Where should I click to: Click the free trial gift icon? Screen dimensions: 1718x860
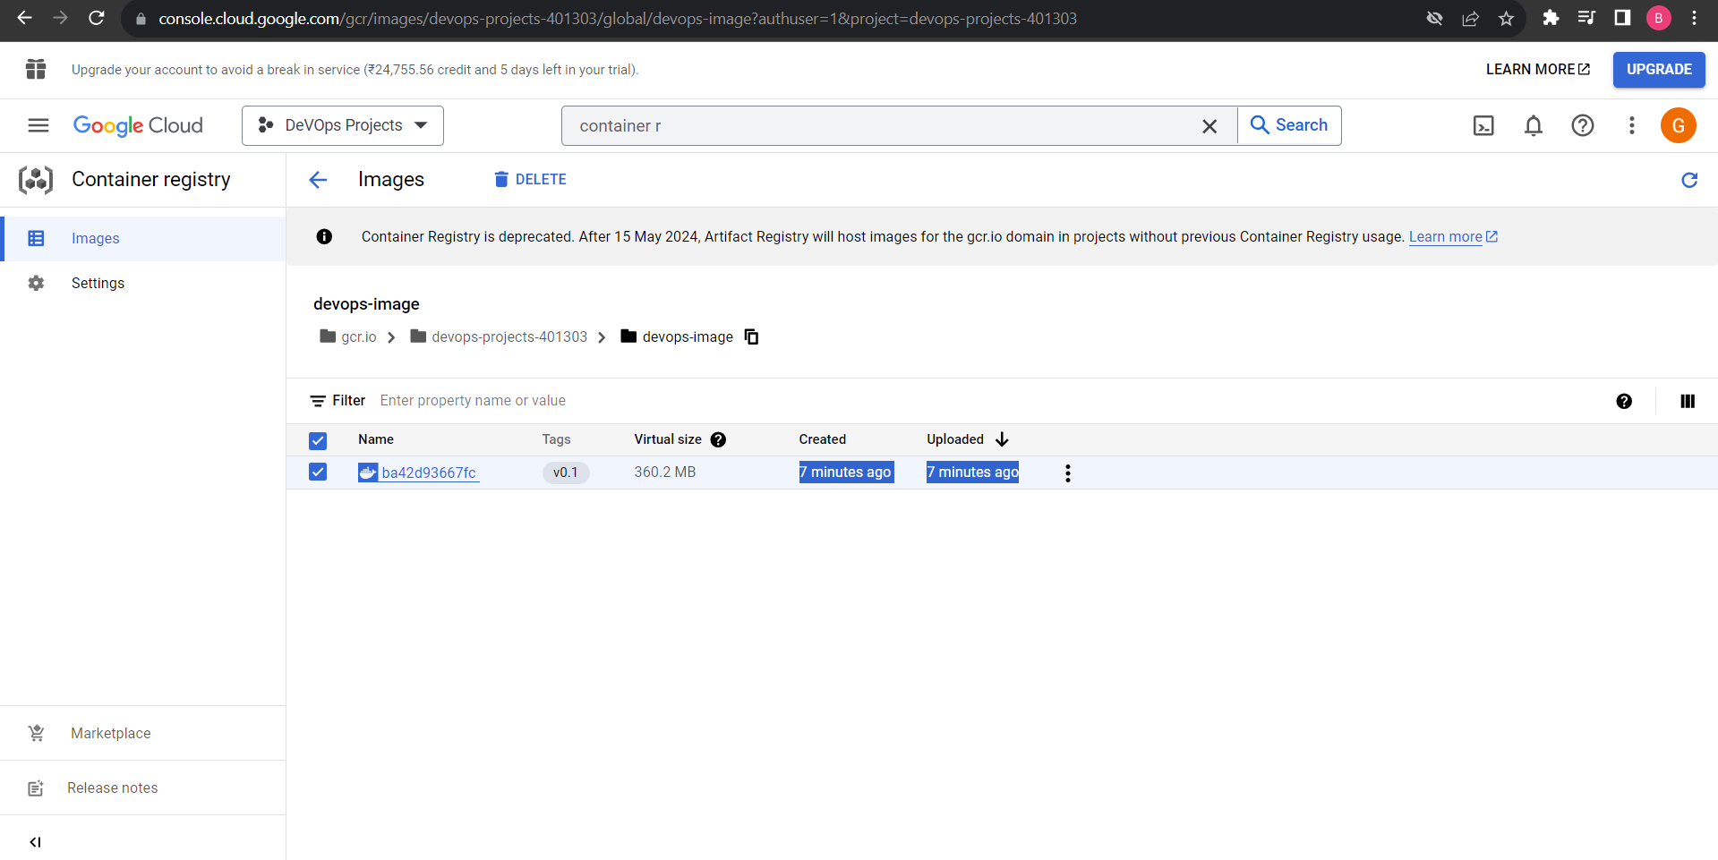pos(36,69)
